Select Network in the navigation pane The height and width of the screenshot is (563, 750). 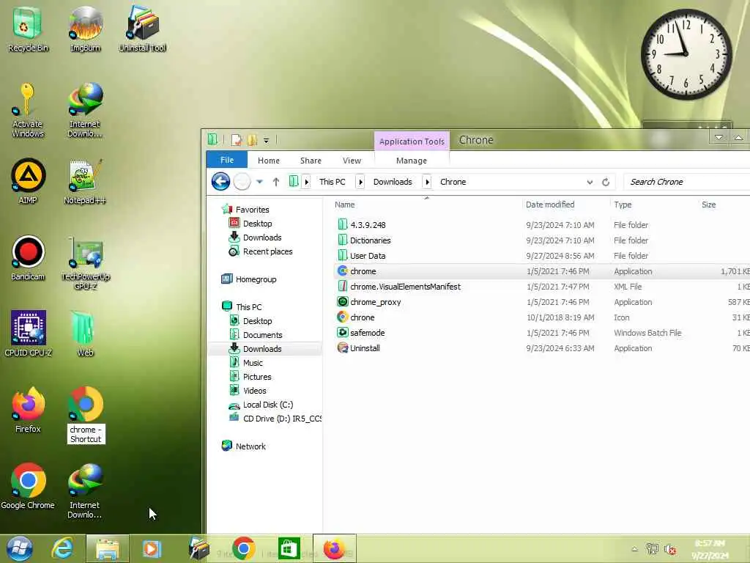click(x=250, y=446)
